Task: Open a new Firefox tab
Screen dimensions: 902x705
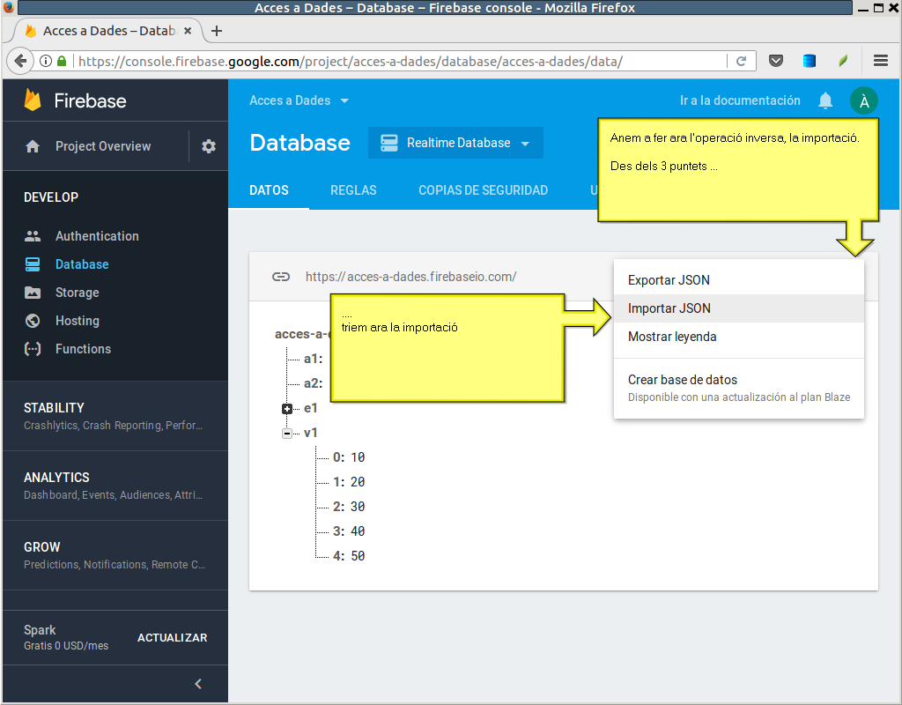Action: point(217,31)
